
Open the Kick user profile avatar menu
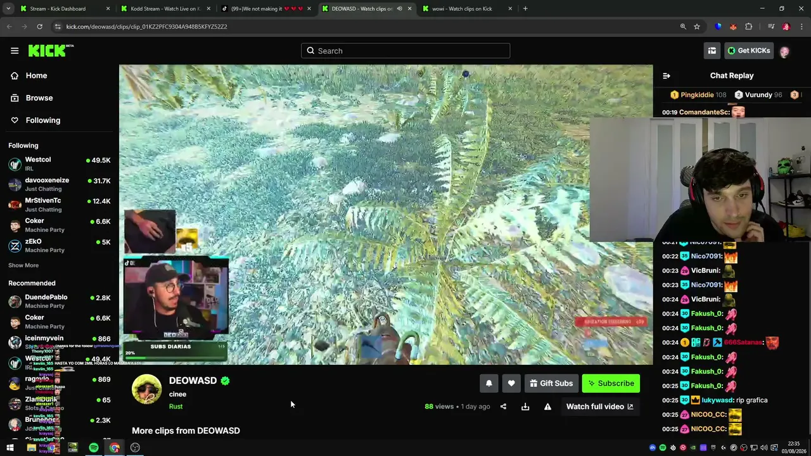click(784, 51)
